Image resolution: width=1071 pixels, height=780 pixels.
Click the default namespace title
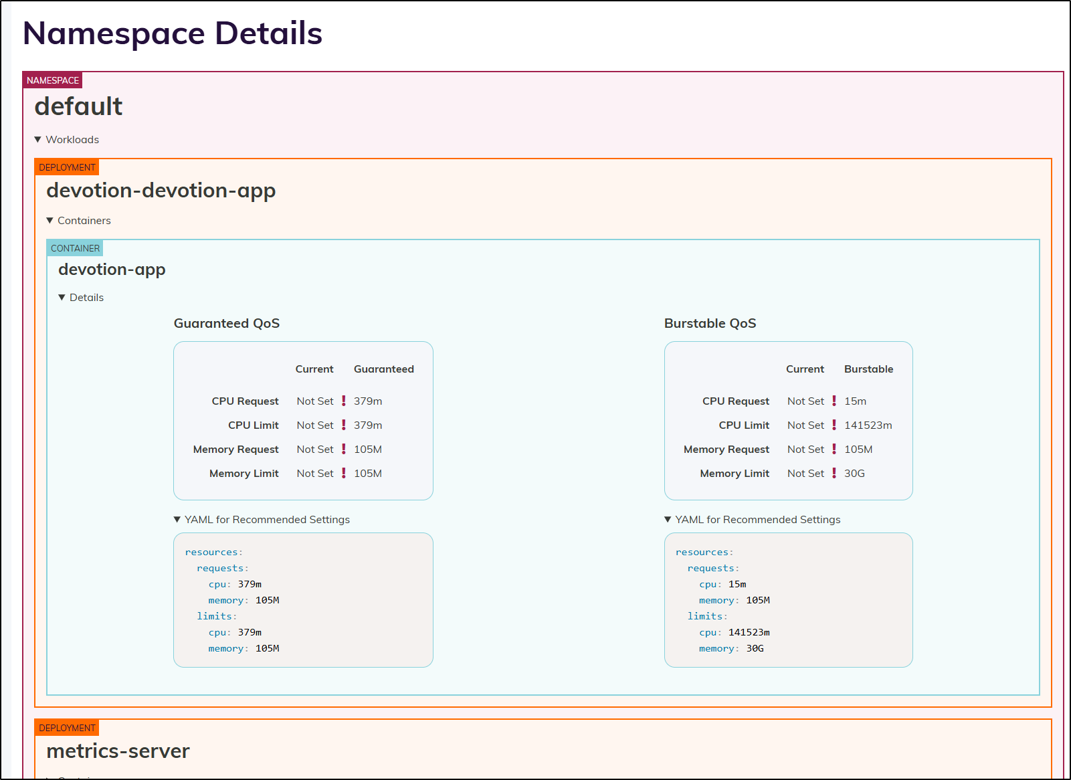78,106
